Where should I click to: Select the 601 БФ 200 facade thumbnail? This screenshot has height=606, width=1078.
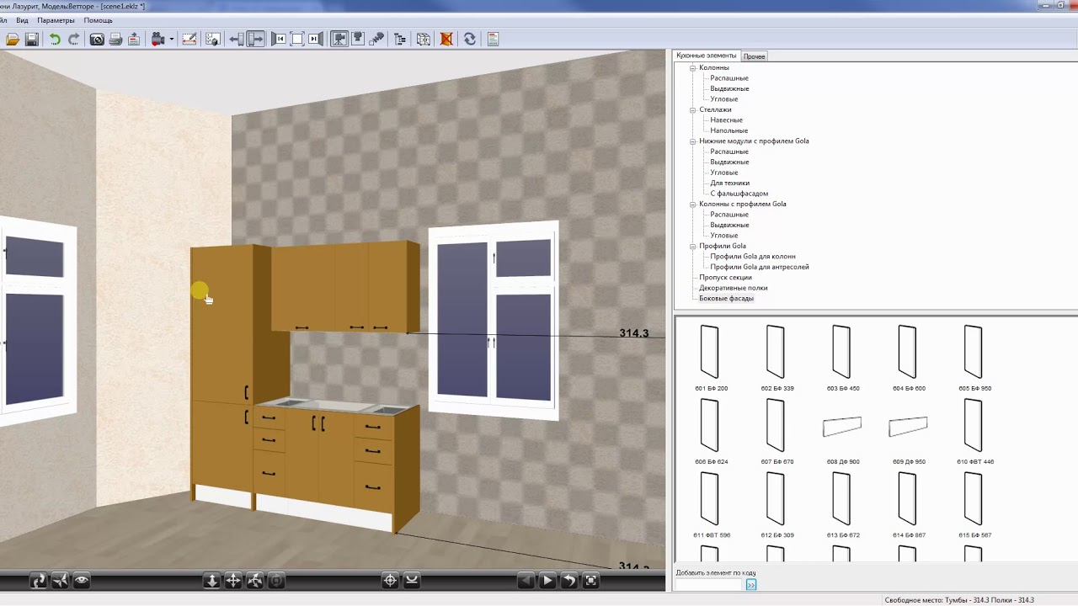[x=710, y=352]
